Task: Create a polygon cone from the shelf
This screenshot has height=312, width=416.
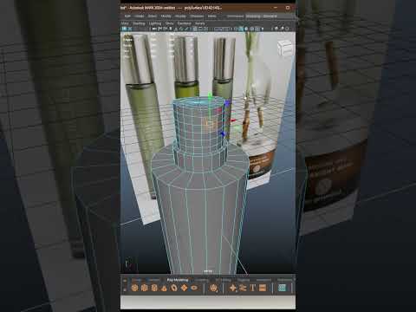Action: 164,288
